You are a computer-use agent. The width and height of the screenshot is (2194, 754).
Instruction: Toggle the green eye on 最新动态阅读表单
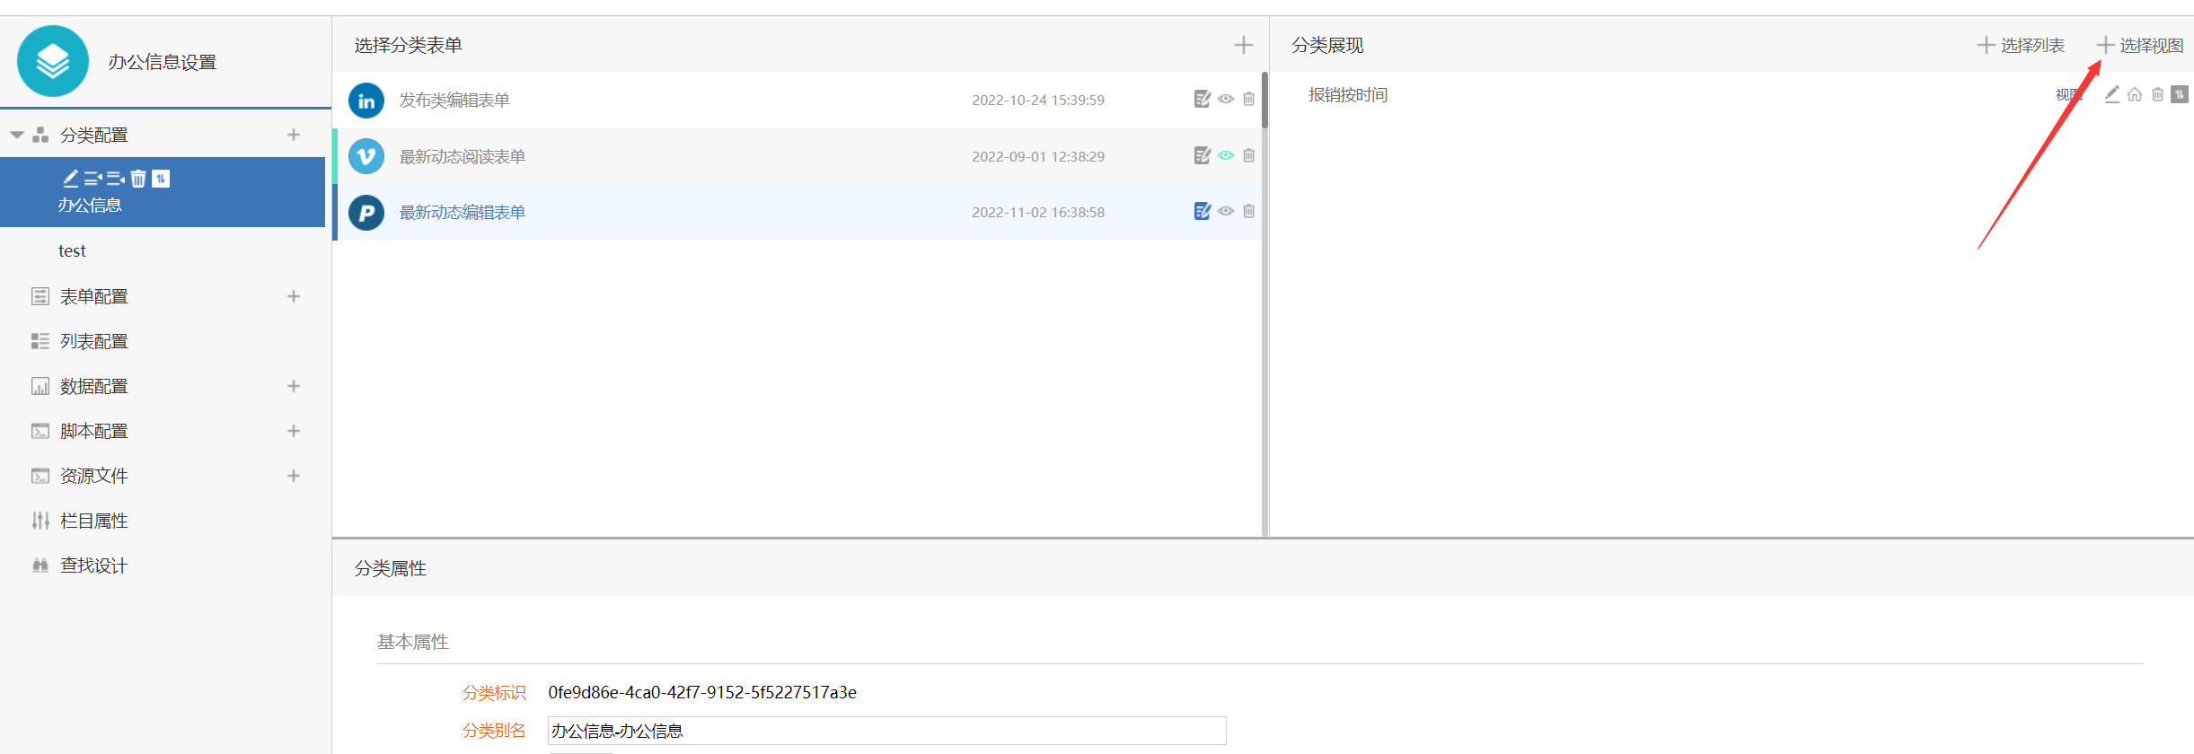tap(1226, 155)
